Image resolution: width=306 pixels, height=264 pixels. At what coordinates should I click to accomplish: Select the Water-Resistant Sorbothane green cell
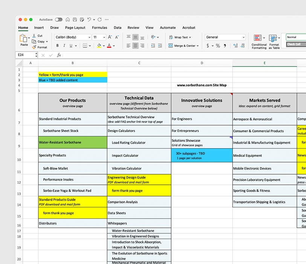click(73, 142)
